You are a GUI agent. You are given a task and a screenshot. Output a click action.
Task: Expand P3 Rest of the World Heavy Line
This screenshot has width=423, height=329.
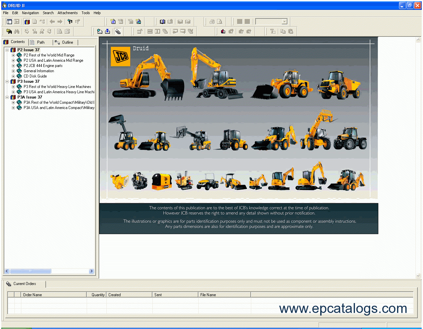(x=13, y=87)
